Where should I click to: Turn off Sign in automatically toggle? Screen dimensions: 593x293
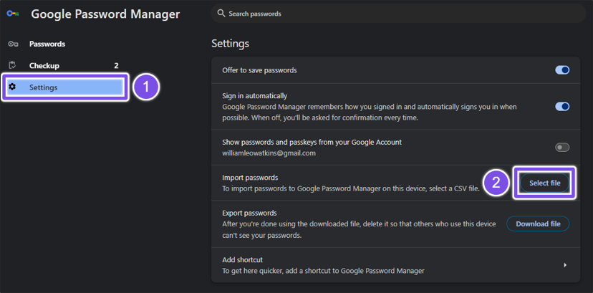(562, 107)
